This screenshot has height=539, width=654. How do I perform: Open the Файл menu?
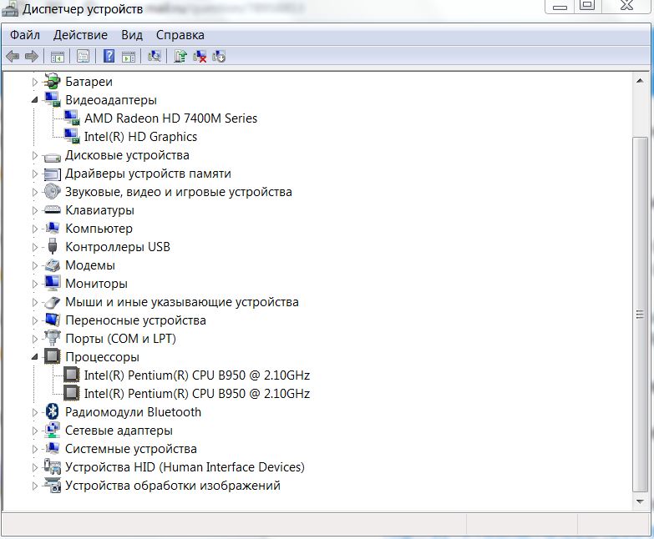pyautogui.click(x=25, y=35)
